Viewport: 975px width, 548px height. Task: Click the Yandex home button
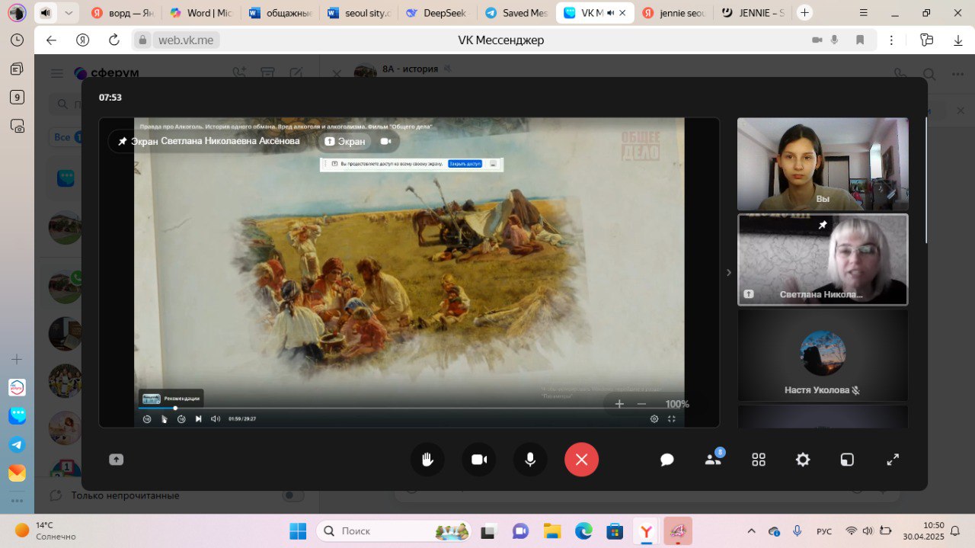tap(83, 40)
